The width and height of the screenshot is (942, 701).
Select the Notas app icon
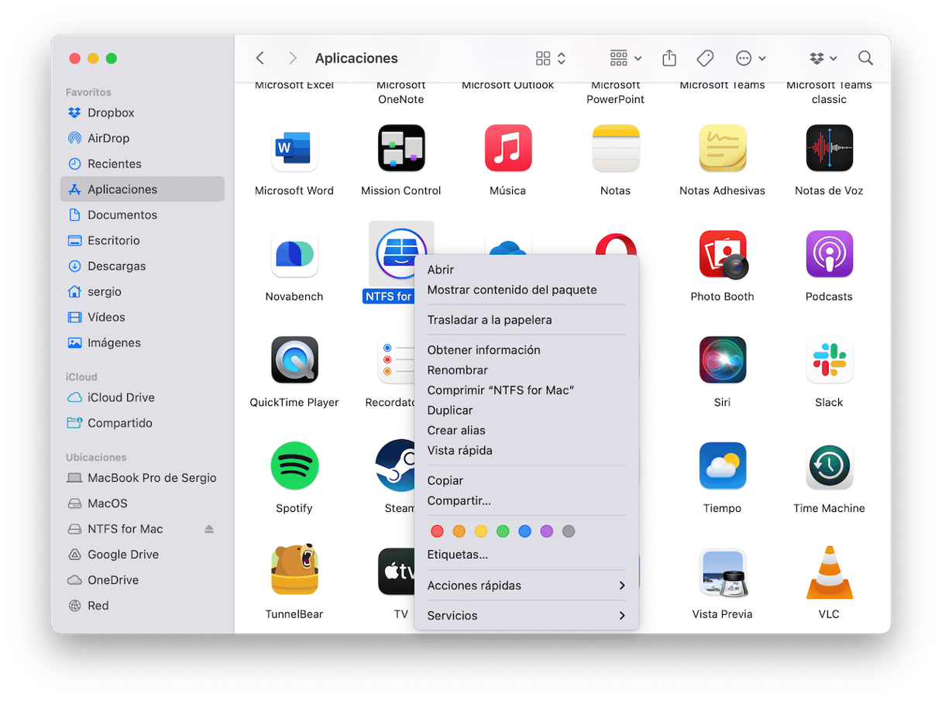615,148
